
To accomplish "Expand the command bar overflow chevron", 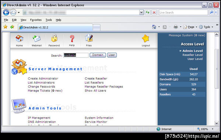I will tap(217, 25).
